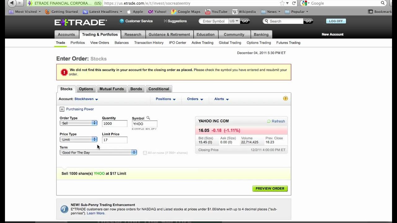Open the Most Visited bookmarks folder
This screenshot has width=397, height=223.
pos(25,12)
